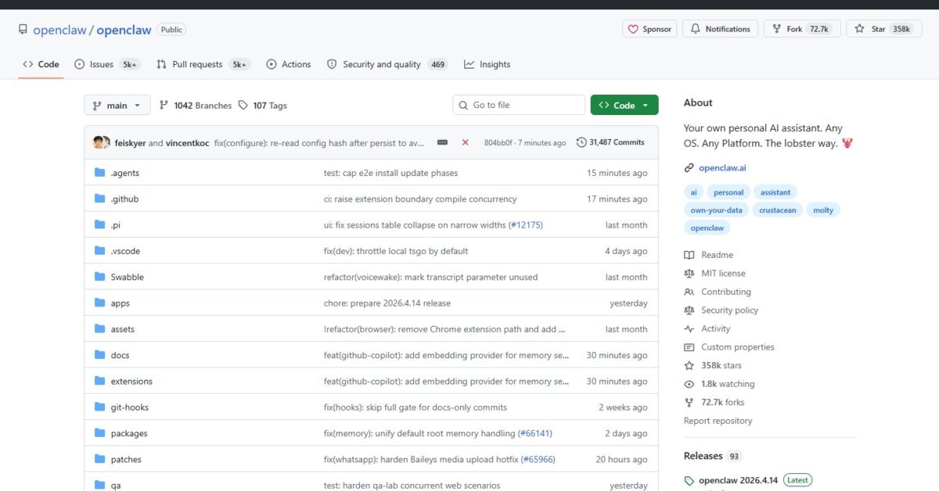Open the packages folder name
The width and height of the screenshot is (939, 491).
pos(129,433)
